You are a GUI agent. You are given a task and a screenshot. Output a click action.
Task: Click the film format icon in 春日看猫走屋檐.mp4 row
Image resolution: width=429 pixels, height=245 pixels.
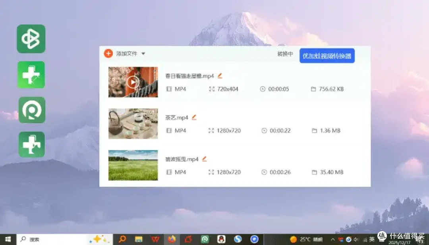[x=169, y=89]
